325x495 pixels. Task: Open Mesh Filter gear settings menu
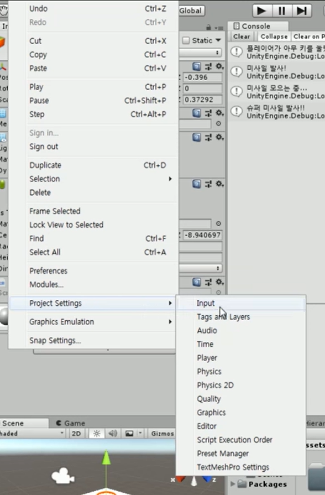point(219,113)
